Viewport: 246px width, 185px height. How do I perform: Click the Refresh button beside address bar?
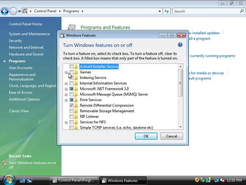166,11
